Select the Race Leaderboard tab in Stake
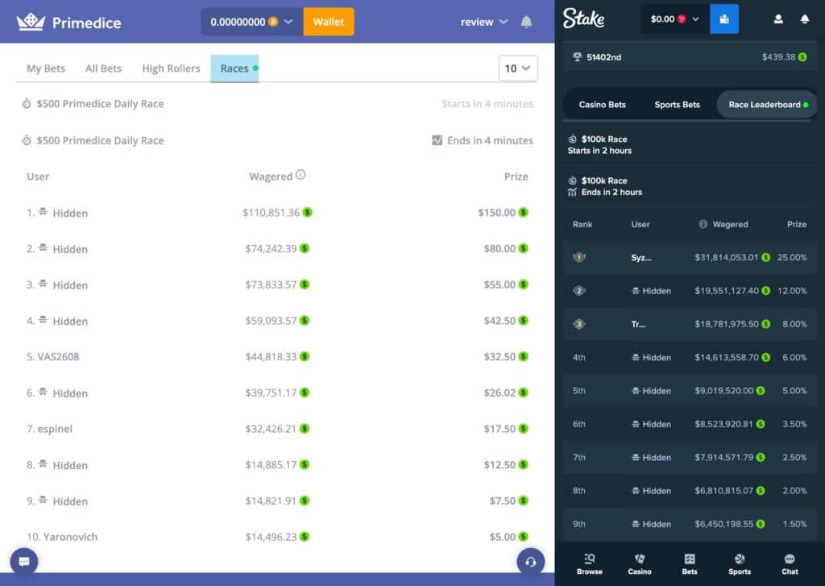825x586 pixels. coord(767,104)
